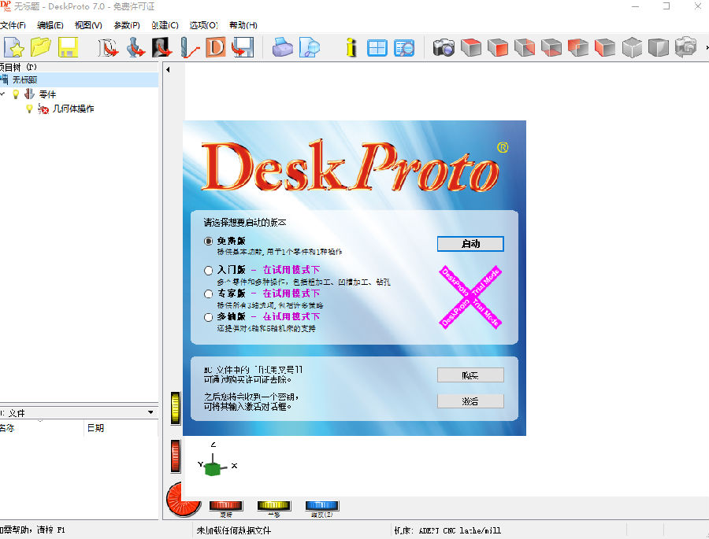Select the 零件 part tree item
This screenshot has height=539, width=709.
[x=47, y=94]
